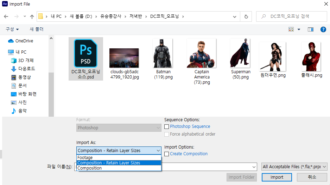Viewport: 330px width, 185px height.
Task: Open the view options dropdown arrow
Action: point(299,29)
